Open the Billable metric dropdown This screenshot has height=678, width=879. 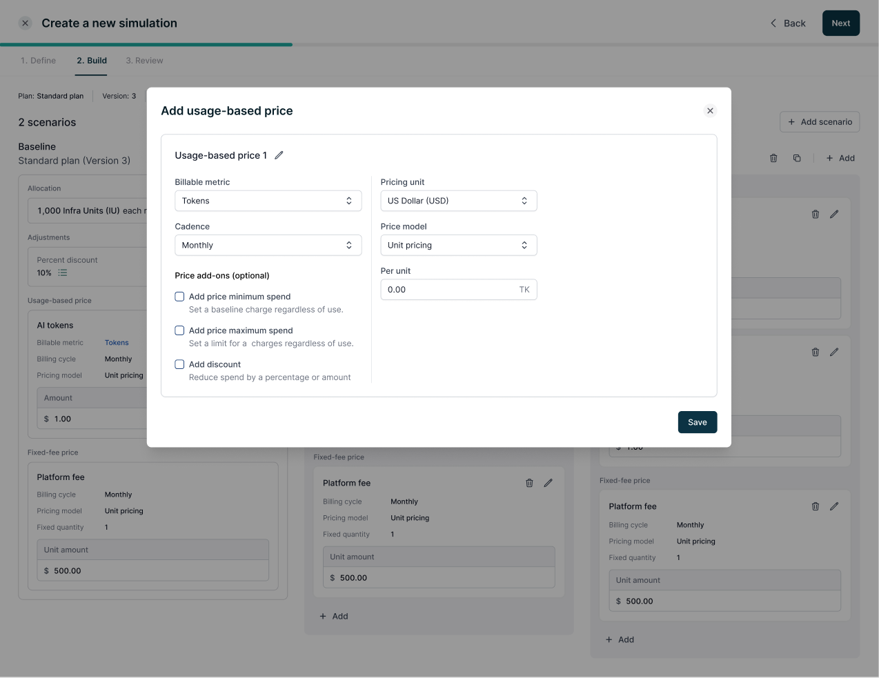point(268,201)
